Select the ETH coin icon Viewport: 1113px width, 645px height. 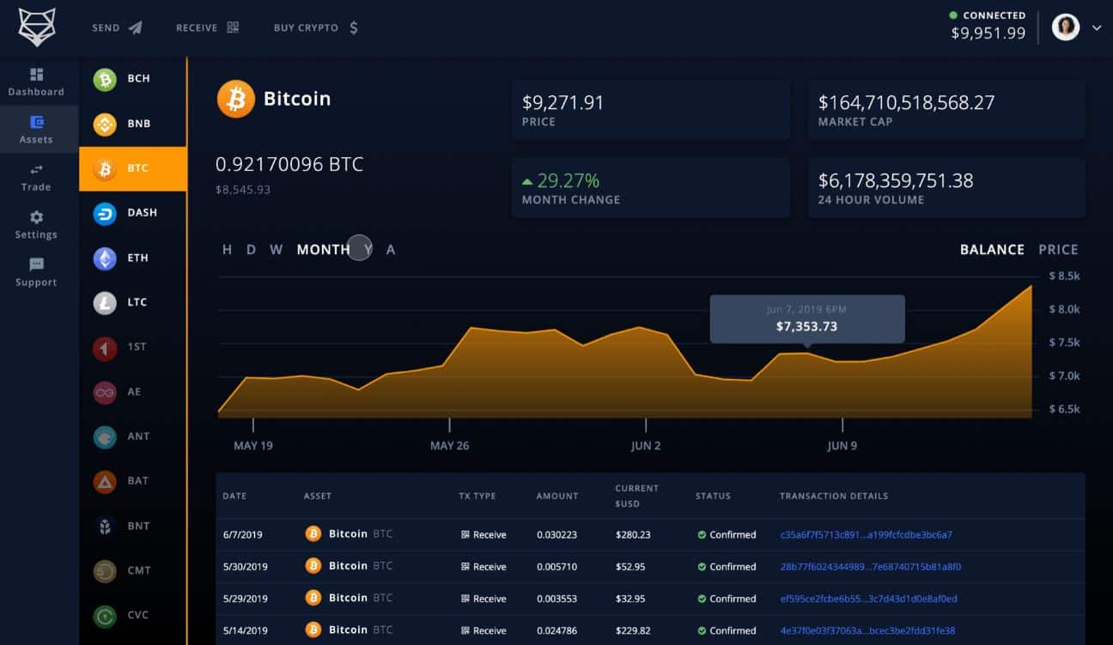[105, 258]
